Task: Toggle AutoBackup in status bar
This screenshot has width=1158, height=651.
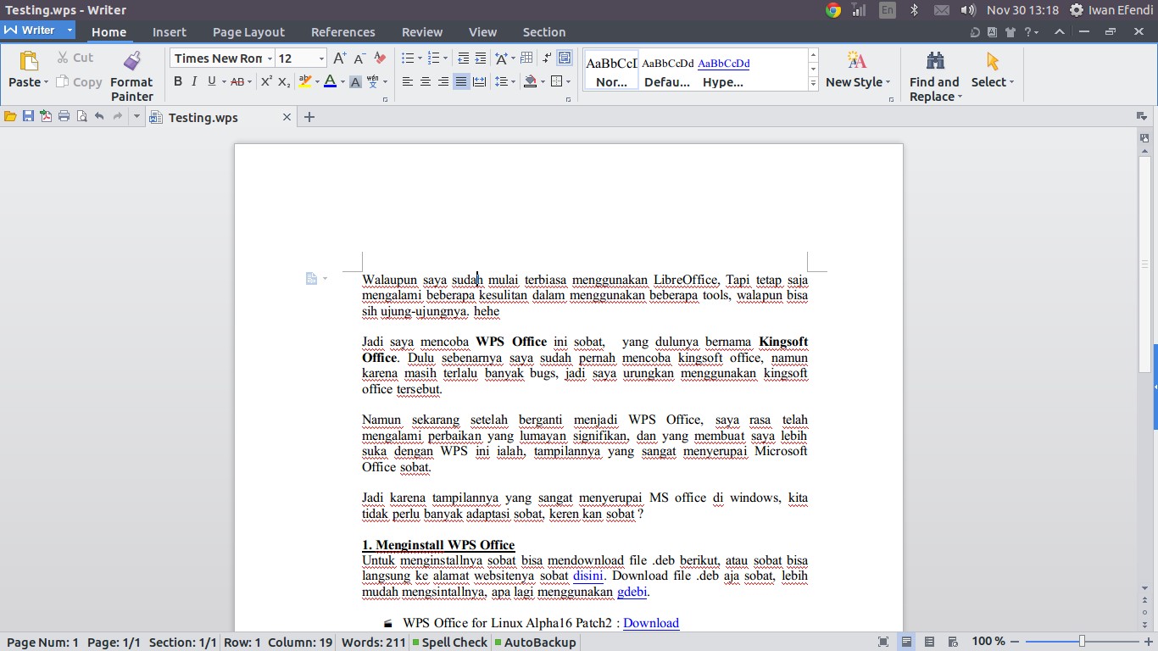Action: [535, 643]
